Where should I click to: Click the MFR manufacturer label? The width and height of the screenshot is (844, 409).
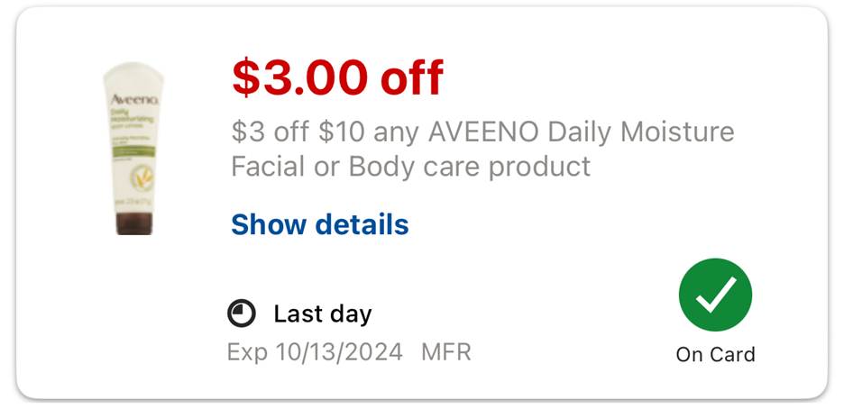pyautogui.click(x=446, y=352)
